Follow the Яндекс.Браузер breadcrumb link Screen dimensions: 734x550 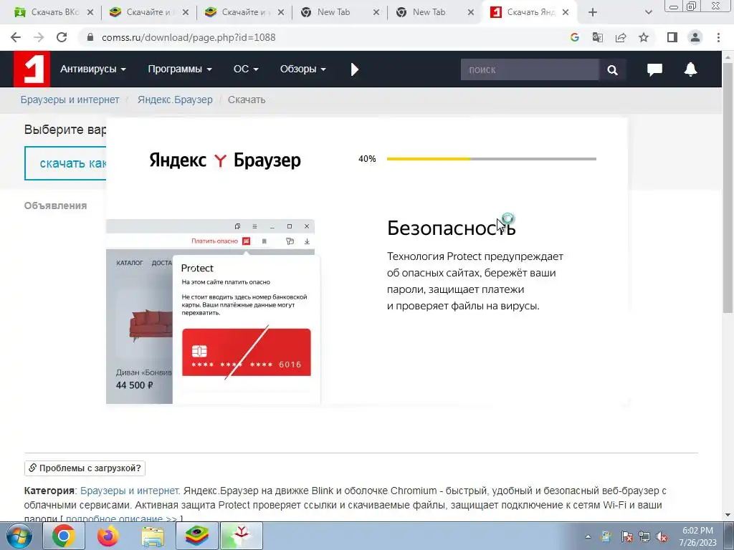click(x=175, y=100)
